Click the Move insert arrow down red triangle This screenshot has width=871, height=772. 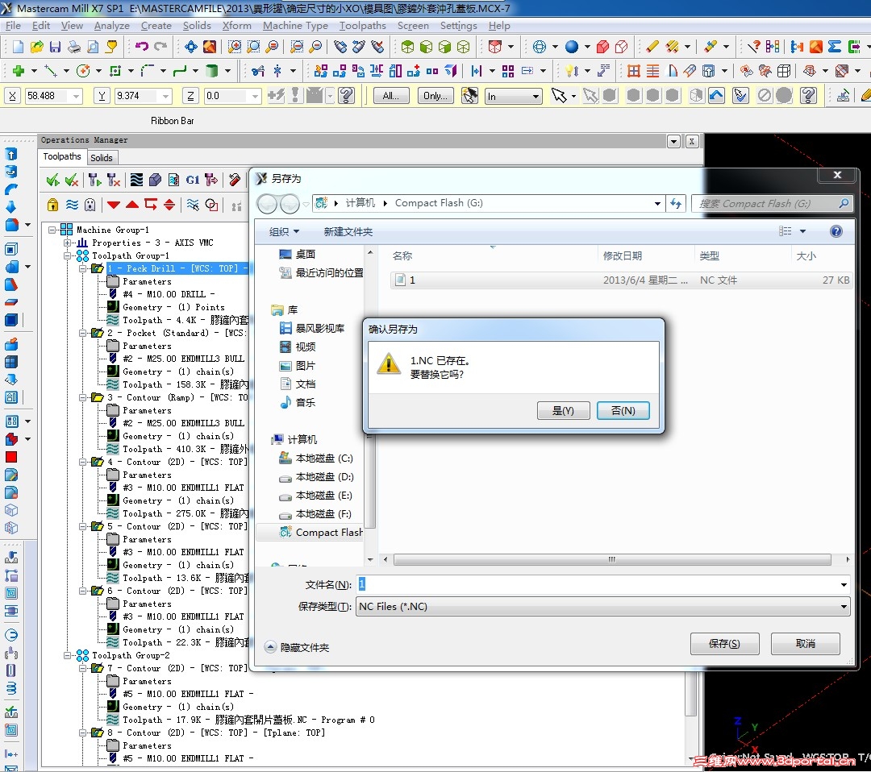pos(114,205)
